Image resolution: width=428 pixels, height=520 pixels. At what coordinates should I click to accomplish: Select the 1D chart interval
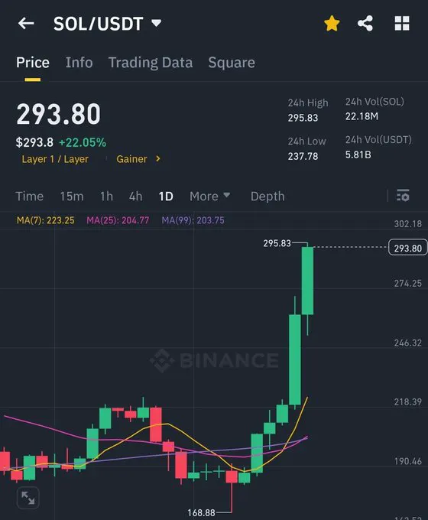point(166,197)
